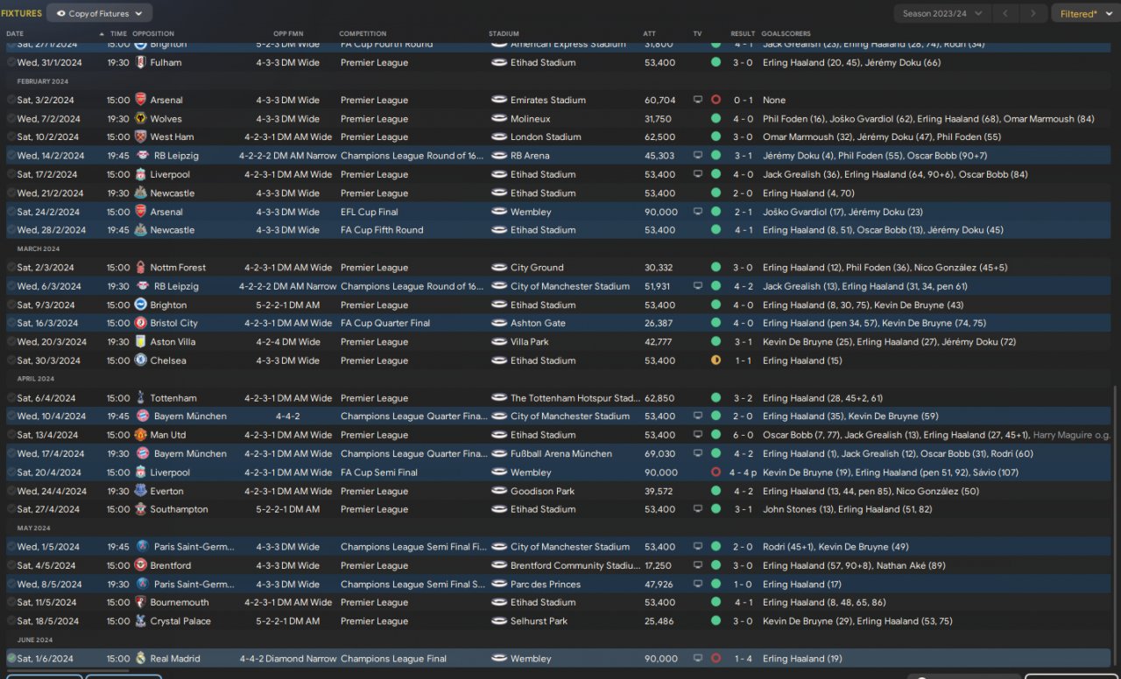
Task: Click the Southampton club badge
Action: pyautogui.click(x=140, y=509)
